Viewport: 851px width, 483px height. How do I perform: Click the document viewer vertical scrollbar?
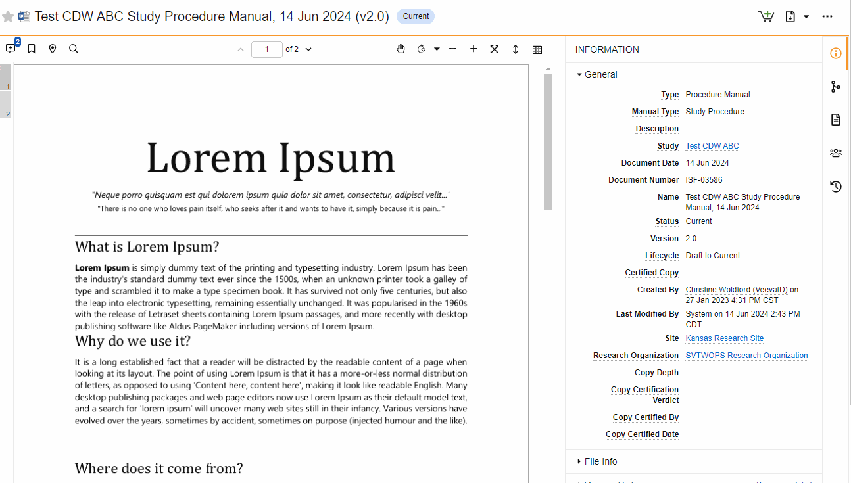(548, 142)
